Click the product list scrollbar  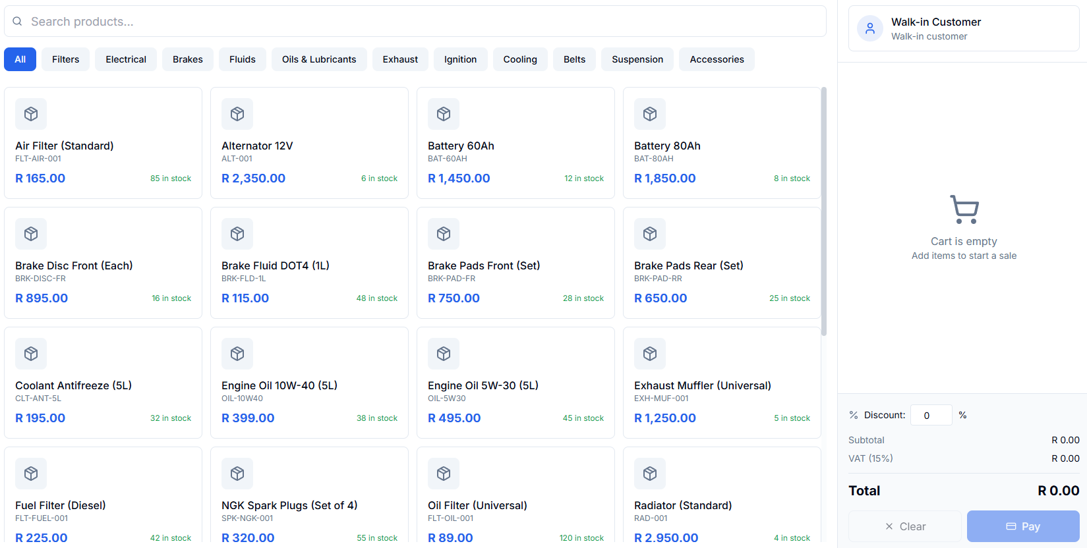pos(824,211)
